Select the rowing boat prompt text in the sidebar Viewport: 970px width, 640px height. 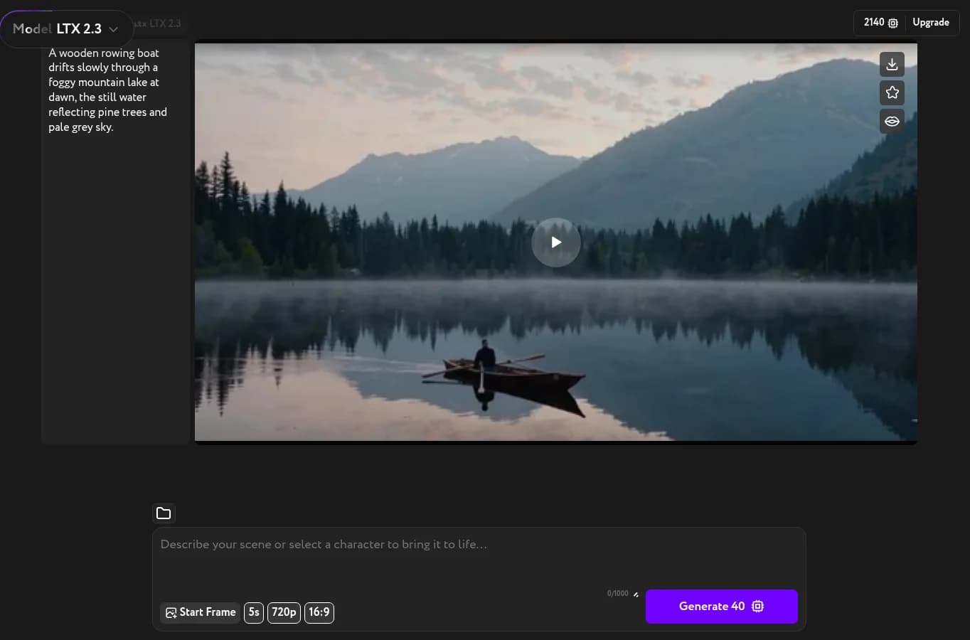[107, 90]
